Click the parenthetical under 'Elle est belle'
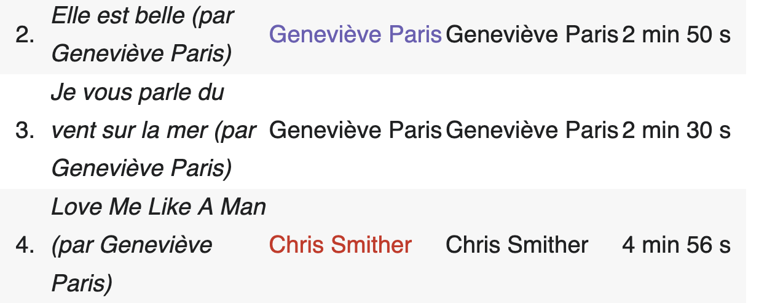Image resolution: width=767 pixels, height=303 pixels. pos(141,55)
